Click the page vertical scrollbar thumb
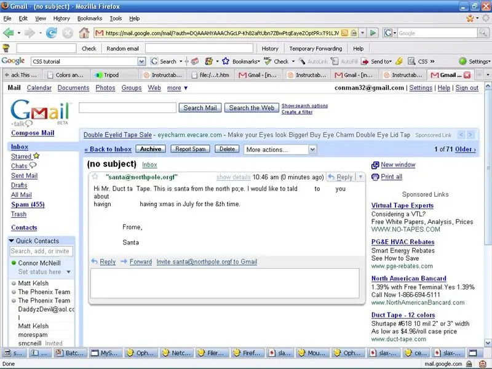 pos(488,166)
